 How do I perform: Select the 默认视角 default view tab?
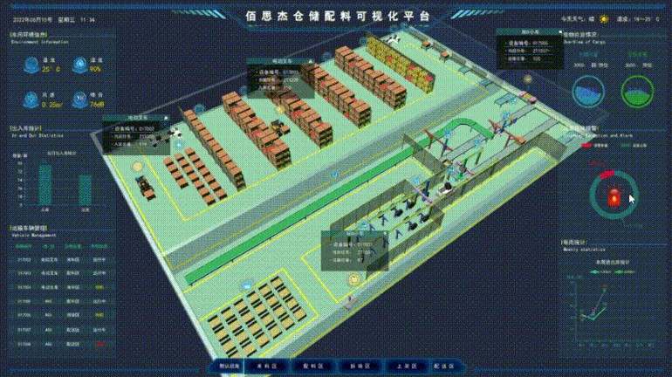(230, 367)
